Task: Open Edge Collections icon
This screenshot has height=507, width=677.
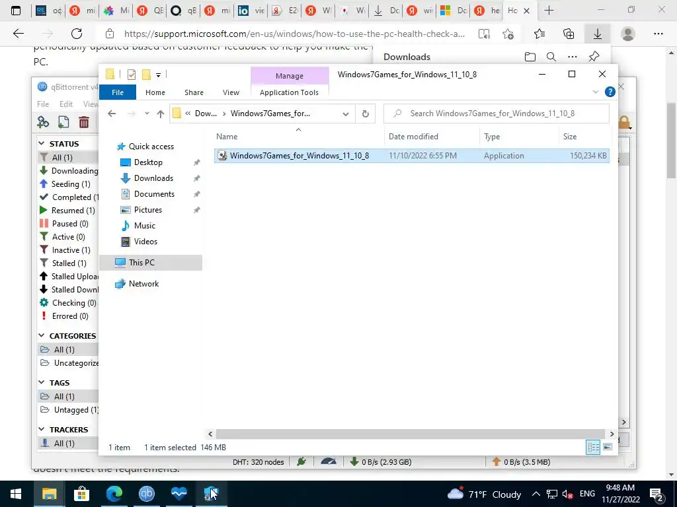Action: pos(569,34)
